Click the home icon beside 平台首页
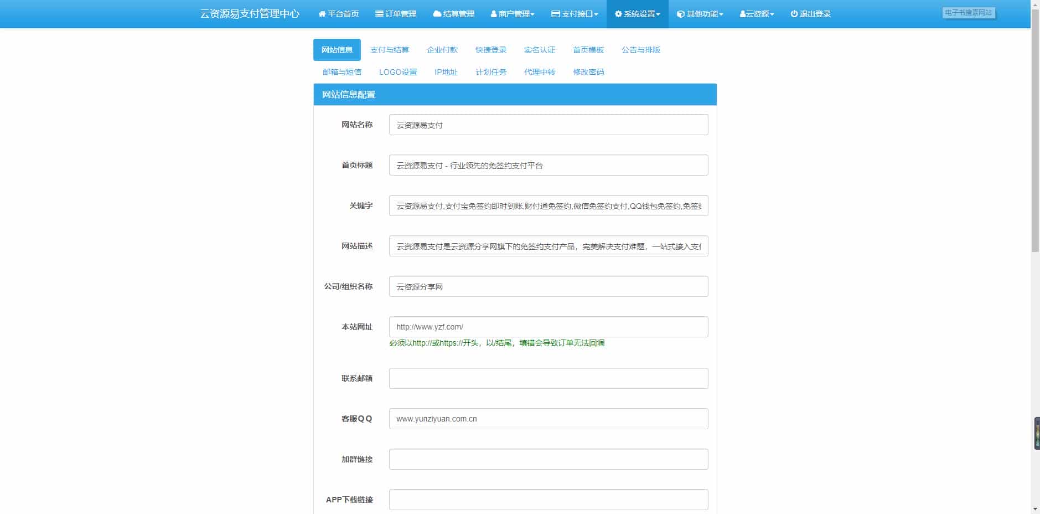1040x514 pixels. click(322, 14)
